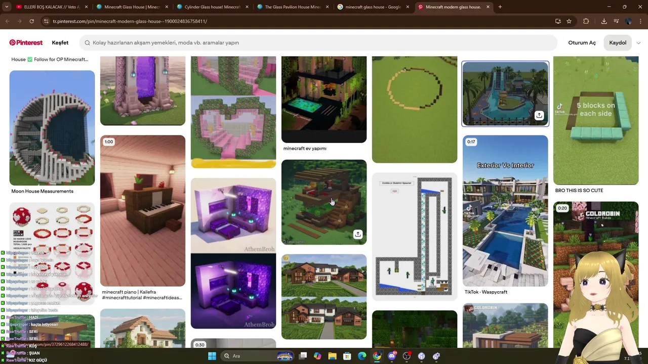The width and height of the screenshot is (648, 364).
Task: Open the 5 blocks on each side pin
Action: (596, 120)
